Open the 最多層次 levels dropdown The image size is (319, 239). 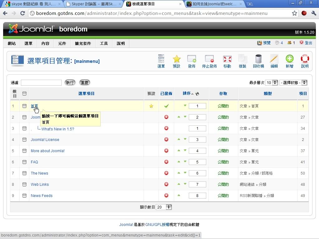pos(272,82)
